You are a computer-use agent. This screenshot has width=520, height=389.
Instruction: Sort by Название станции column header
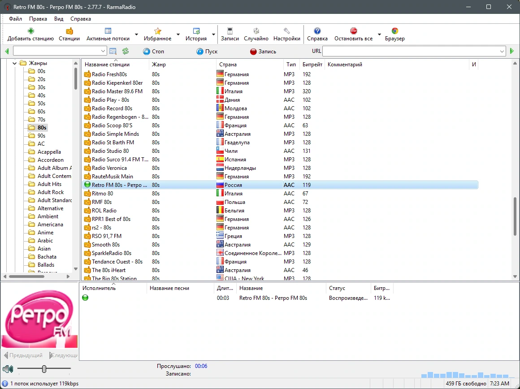coord(115,65)
